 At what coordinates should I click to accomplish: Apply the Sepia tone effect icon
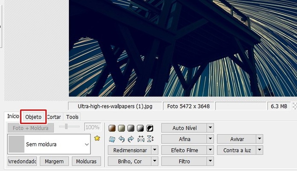point(112,128)
